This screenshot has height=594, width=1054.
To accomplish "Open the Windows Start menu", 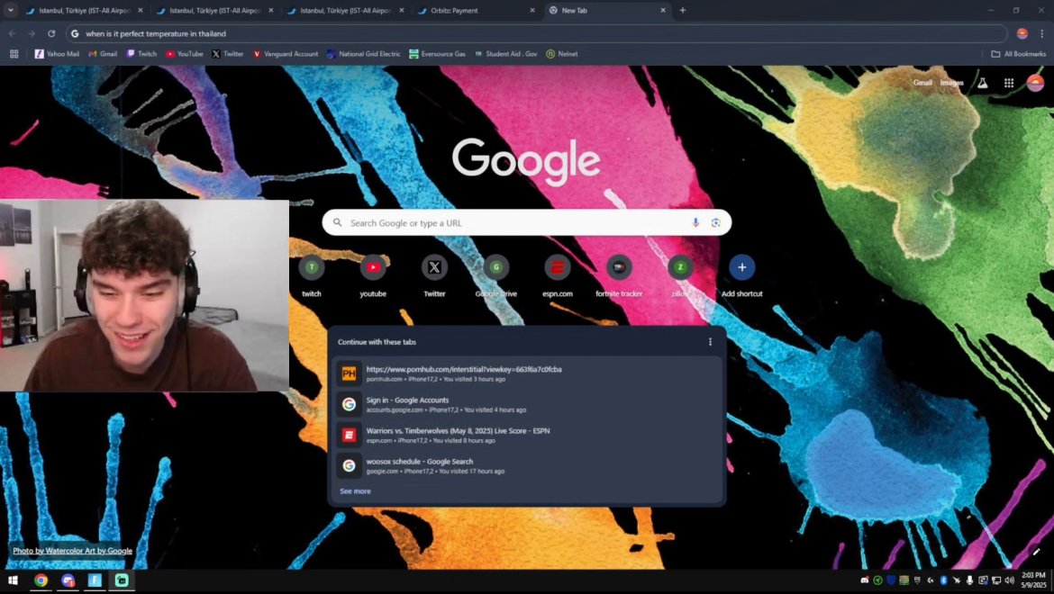I will [x=13, y=580].
